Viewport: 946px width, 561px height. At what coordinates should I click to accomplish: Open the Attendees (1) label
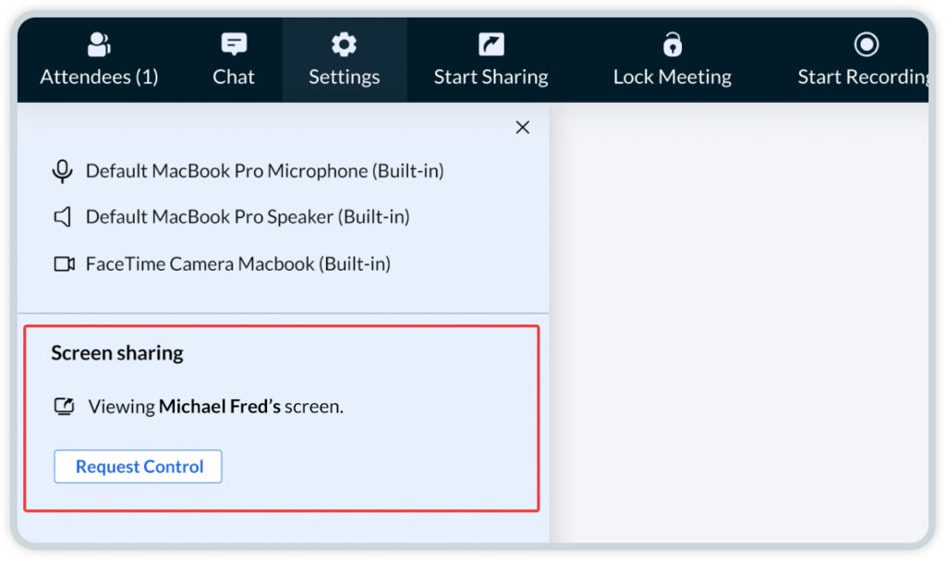tap(99, 77)
